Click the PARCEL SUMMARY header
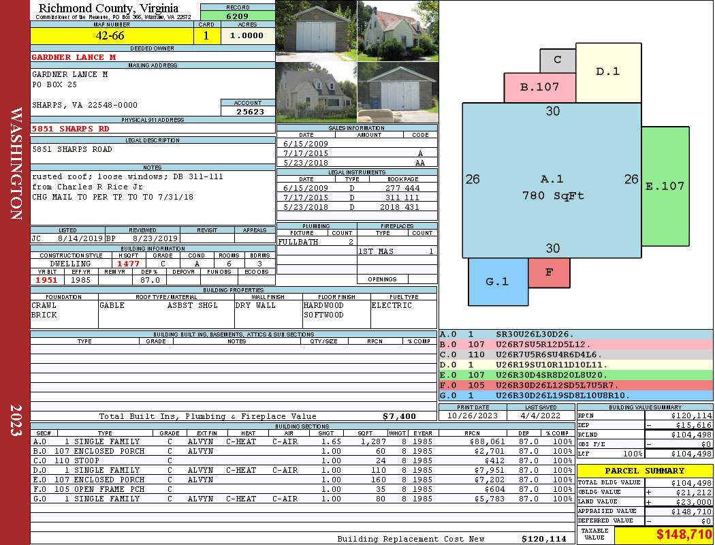Image resolution: width=715 pixels, height=545 pixels. point(644,471)
